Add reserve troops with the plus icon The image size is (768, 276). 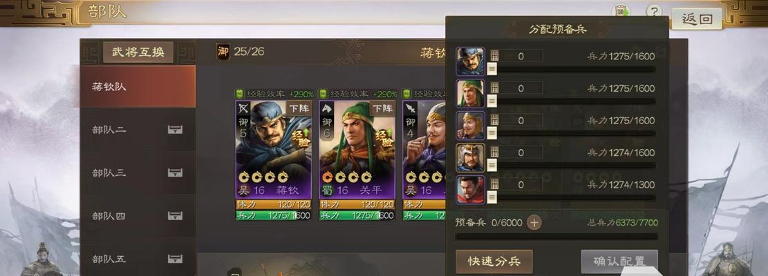tap(534, 223)
